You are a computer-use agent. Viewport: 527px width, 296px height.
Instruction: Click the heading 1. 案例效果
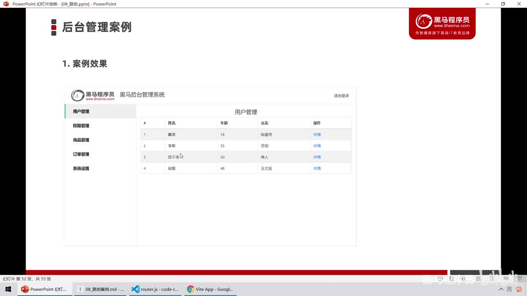click(x=85, y=64)
